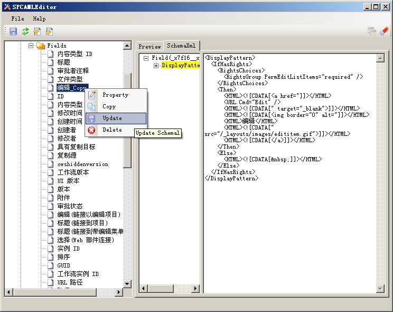Select the GUID field in tree
The width and height of the screenshot is (393, 312).
tap(63, 265)
